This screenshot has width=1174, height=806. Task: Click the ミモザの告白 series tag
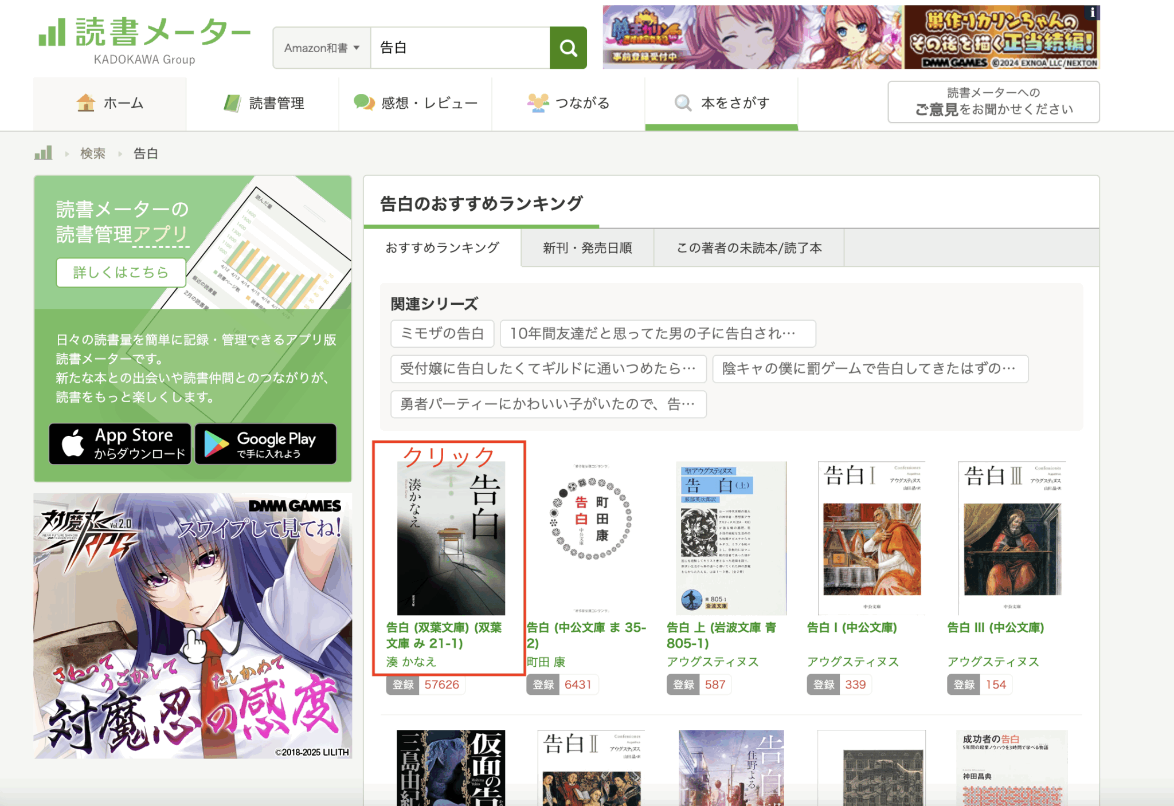[442, 333]
